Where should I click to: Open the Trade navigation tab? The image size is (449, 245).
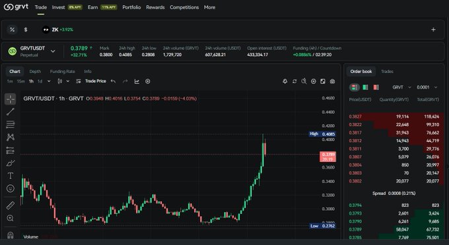[x=41, y=7]
